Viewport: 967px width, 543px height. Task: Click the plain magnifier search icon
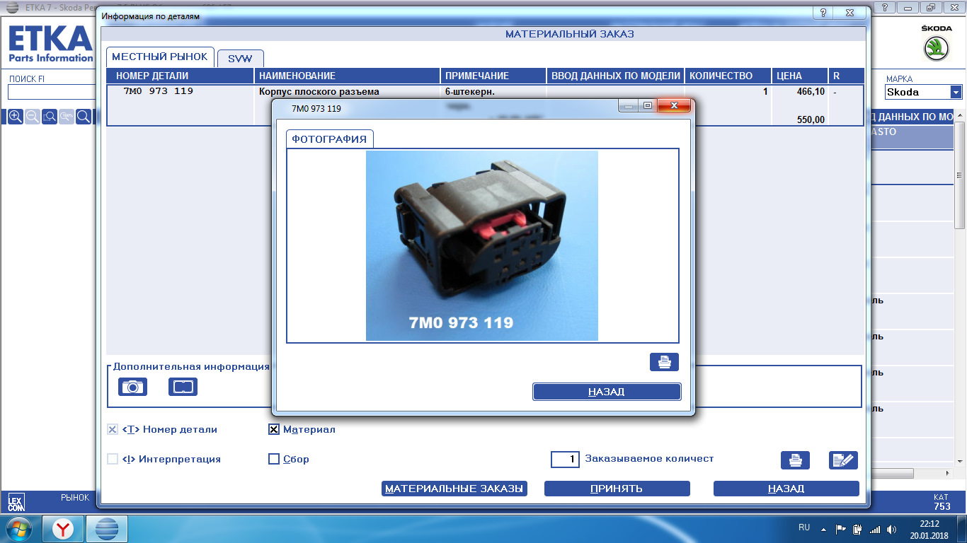[x=84, y=117]
